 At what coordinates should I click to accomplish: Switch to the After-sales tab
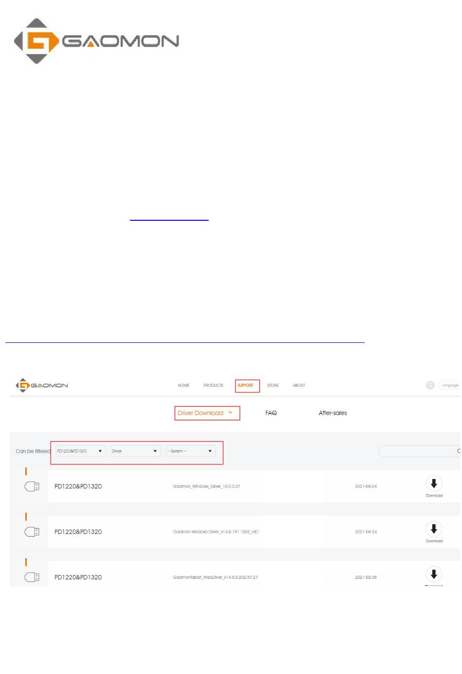(x=333, y=413)
